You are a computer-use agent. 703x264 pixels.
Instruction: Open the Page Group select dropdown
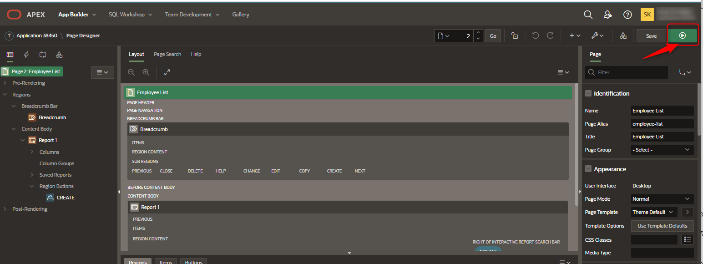662,150
